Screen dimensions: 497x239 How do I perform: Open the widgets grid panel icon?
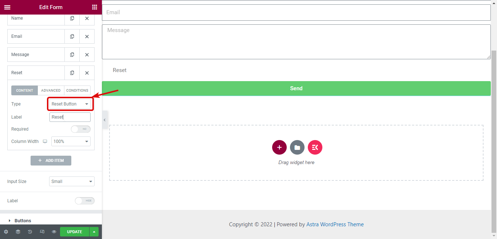click(x=95, y=7)
